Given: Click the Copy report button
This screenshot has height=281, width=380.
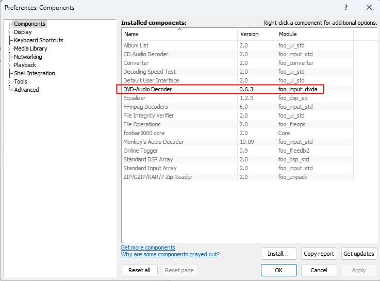Looking at the screenshot, I should point(319,254).
